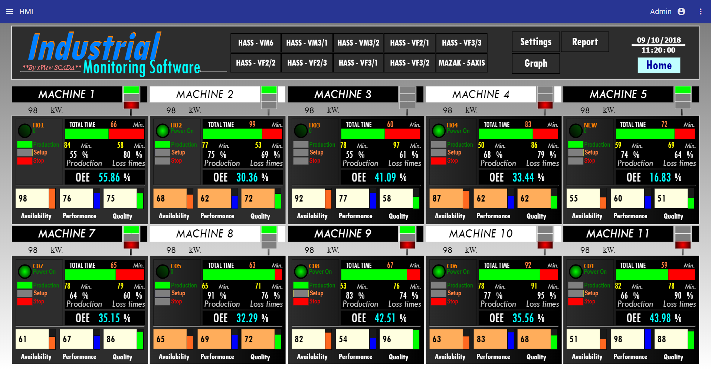This screenshot has height=369, width=711.
Task: Click the H02 power-on indicator lamp
Action: [x=162, y=130]
